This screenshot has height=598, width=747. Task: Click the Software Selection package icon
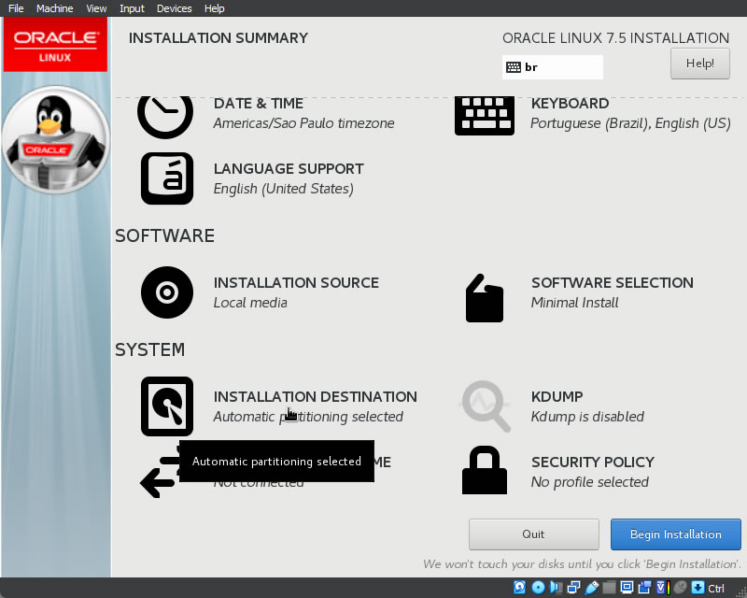484,298
